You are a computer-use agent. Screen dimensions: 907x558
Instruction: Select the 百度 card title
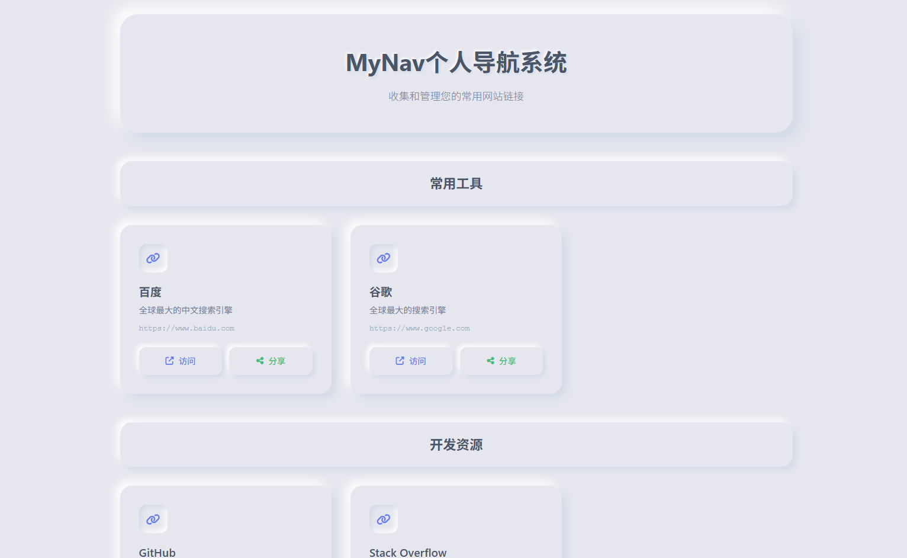150,292
